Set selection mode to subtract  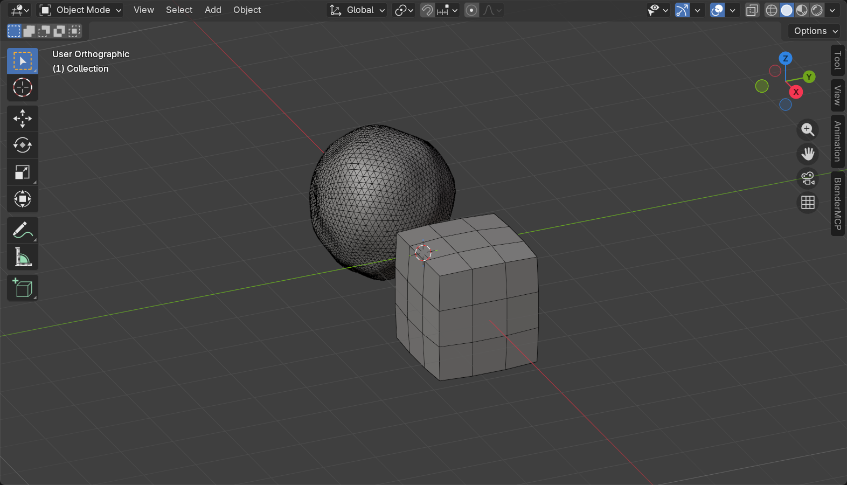[x=44, y=31]
